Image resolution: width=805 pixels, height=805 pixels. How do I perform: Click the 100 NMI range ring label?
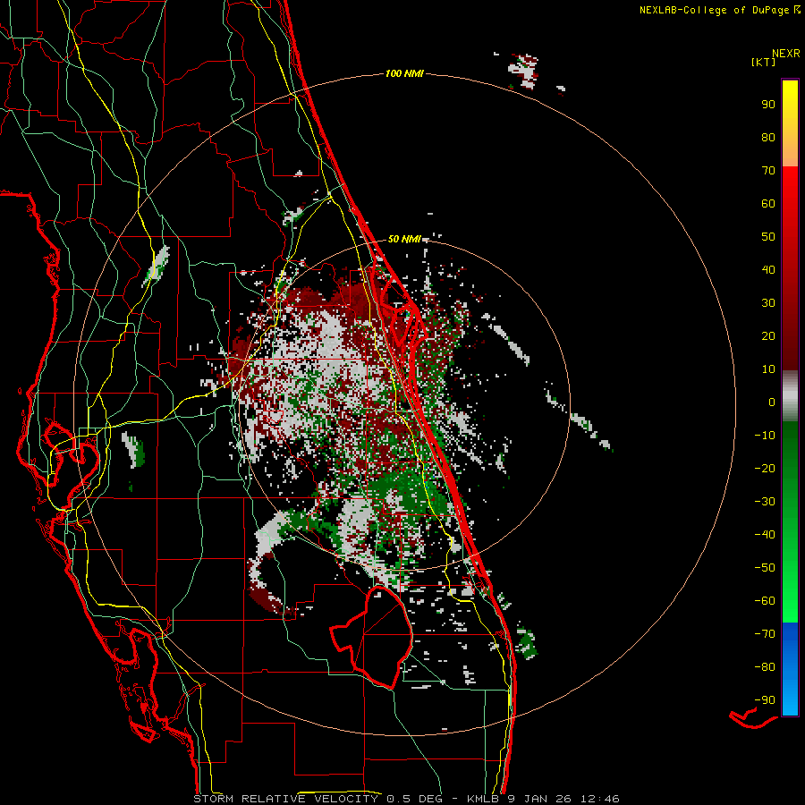404,74
